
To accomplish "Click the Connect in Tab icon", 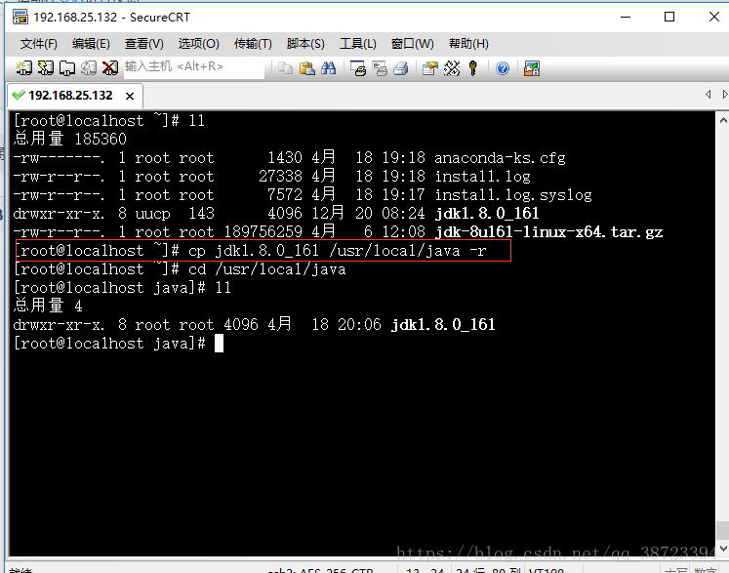I will pyautogui.click(x=67, y=68).
